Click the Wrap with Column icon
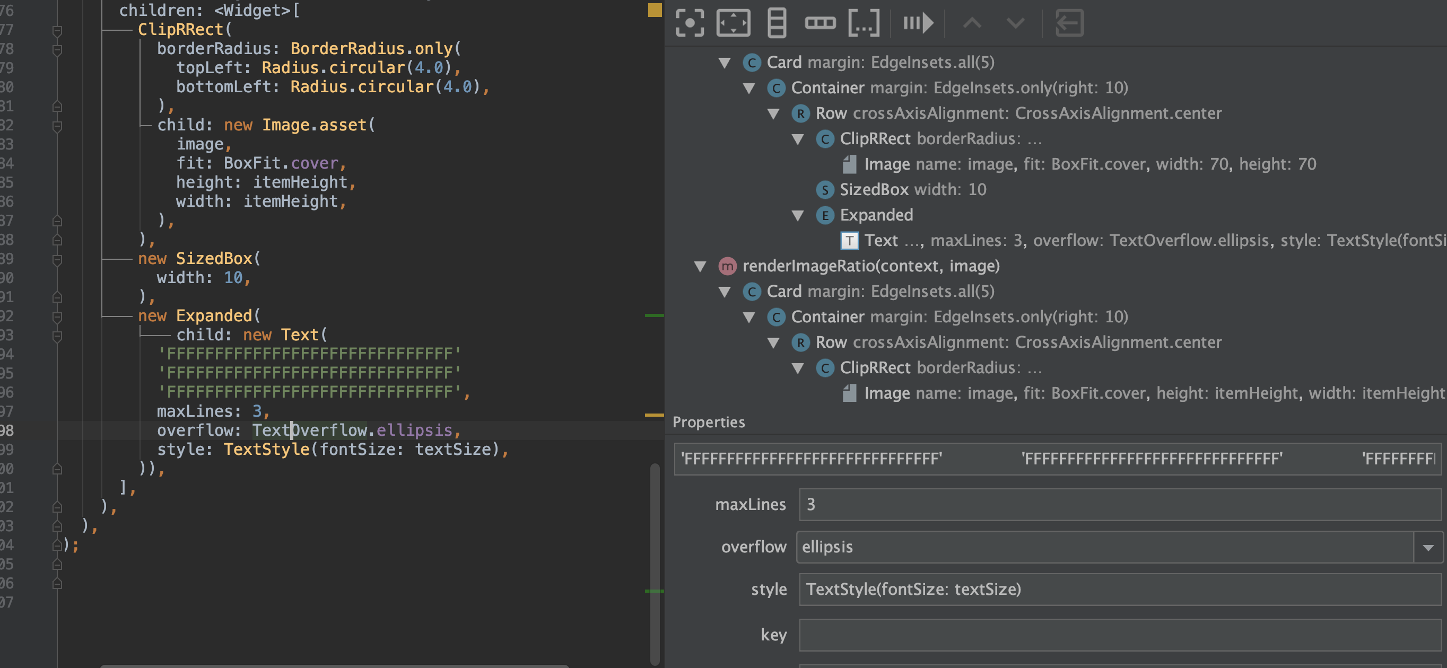This screenshot has height=668, width=1447. [777, 23]
